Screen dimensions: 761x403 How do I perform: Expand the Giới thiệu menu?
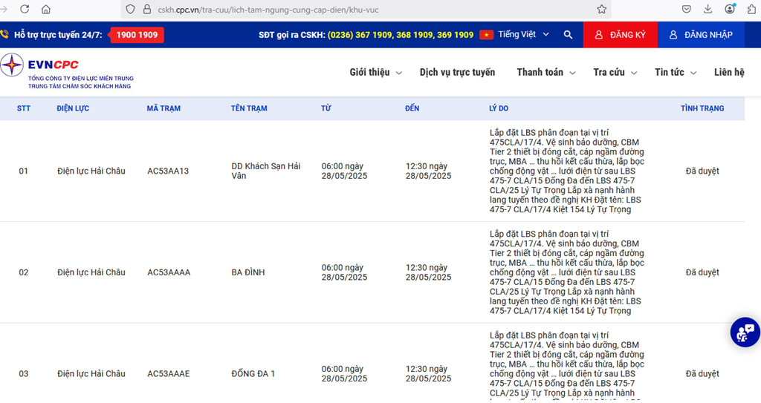[375, 73]
